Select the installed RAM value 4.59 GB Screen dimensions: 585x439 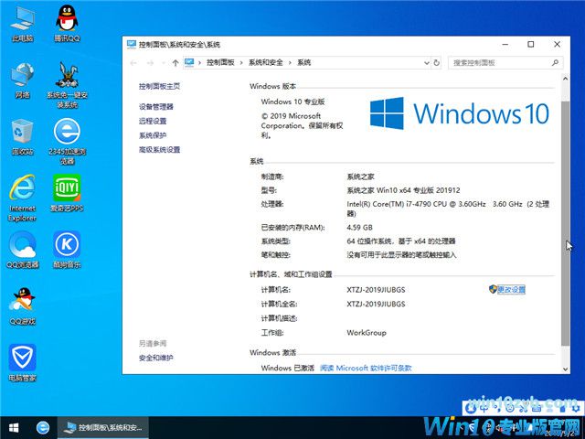pos(359,228)
